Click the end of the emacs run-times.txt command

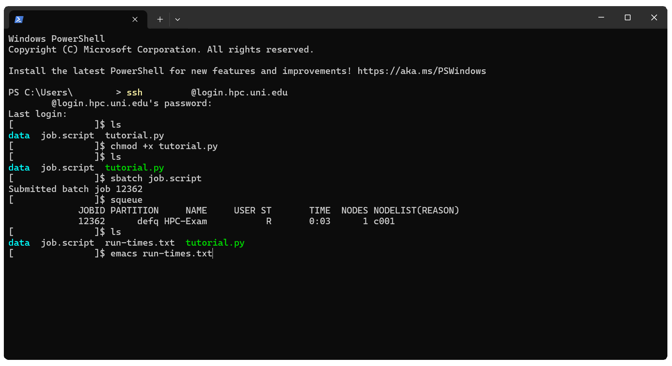pos(212,254)
